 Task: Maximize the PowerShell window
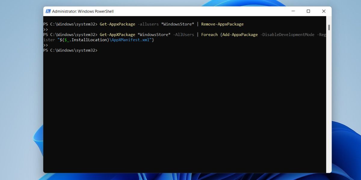tap(308, 11)
